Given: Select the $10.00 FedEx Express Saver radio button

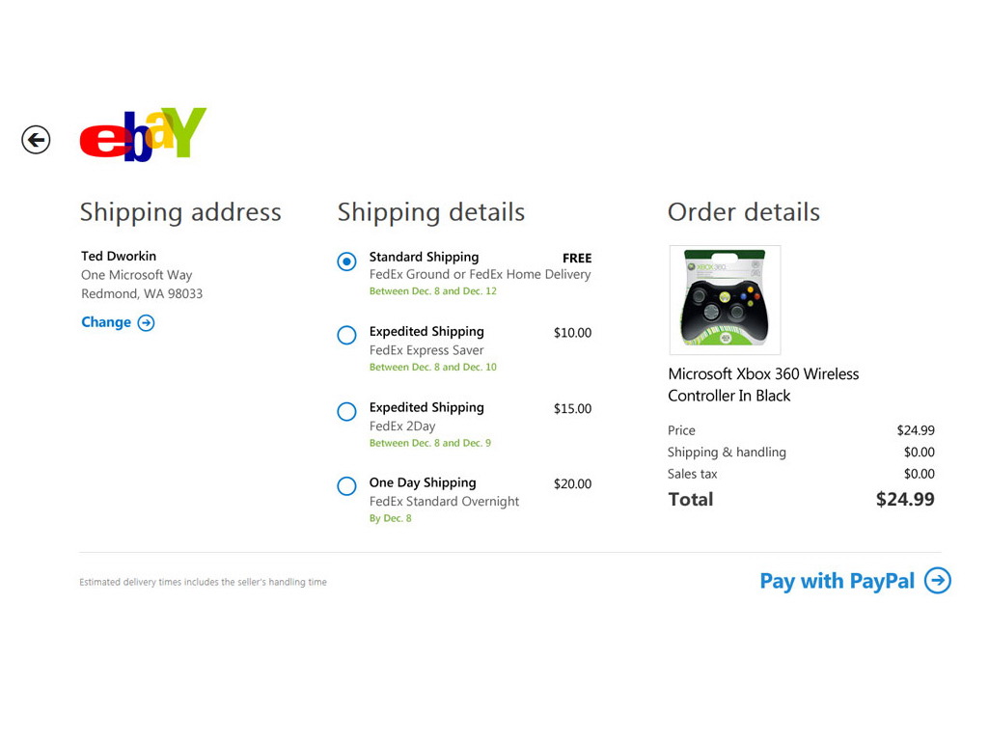Looking at the screenshot, I should (x=346, y=335).
